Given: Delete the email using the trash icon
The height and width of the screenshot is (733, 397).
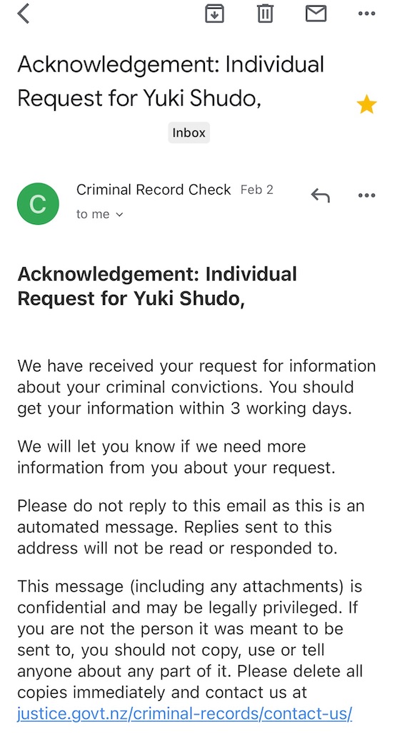Looking at the screenshot, I should coord(265,13).
